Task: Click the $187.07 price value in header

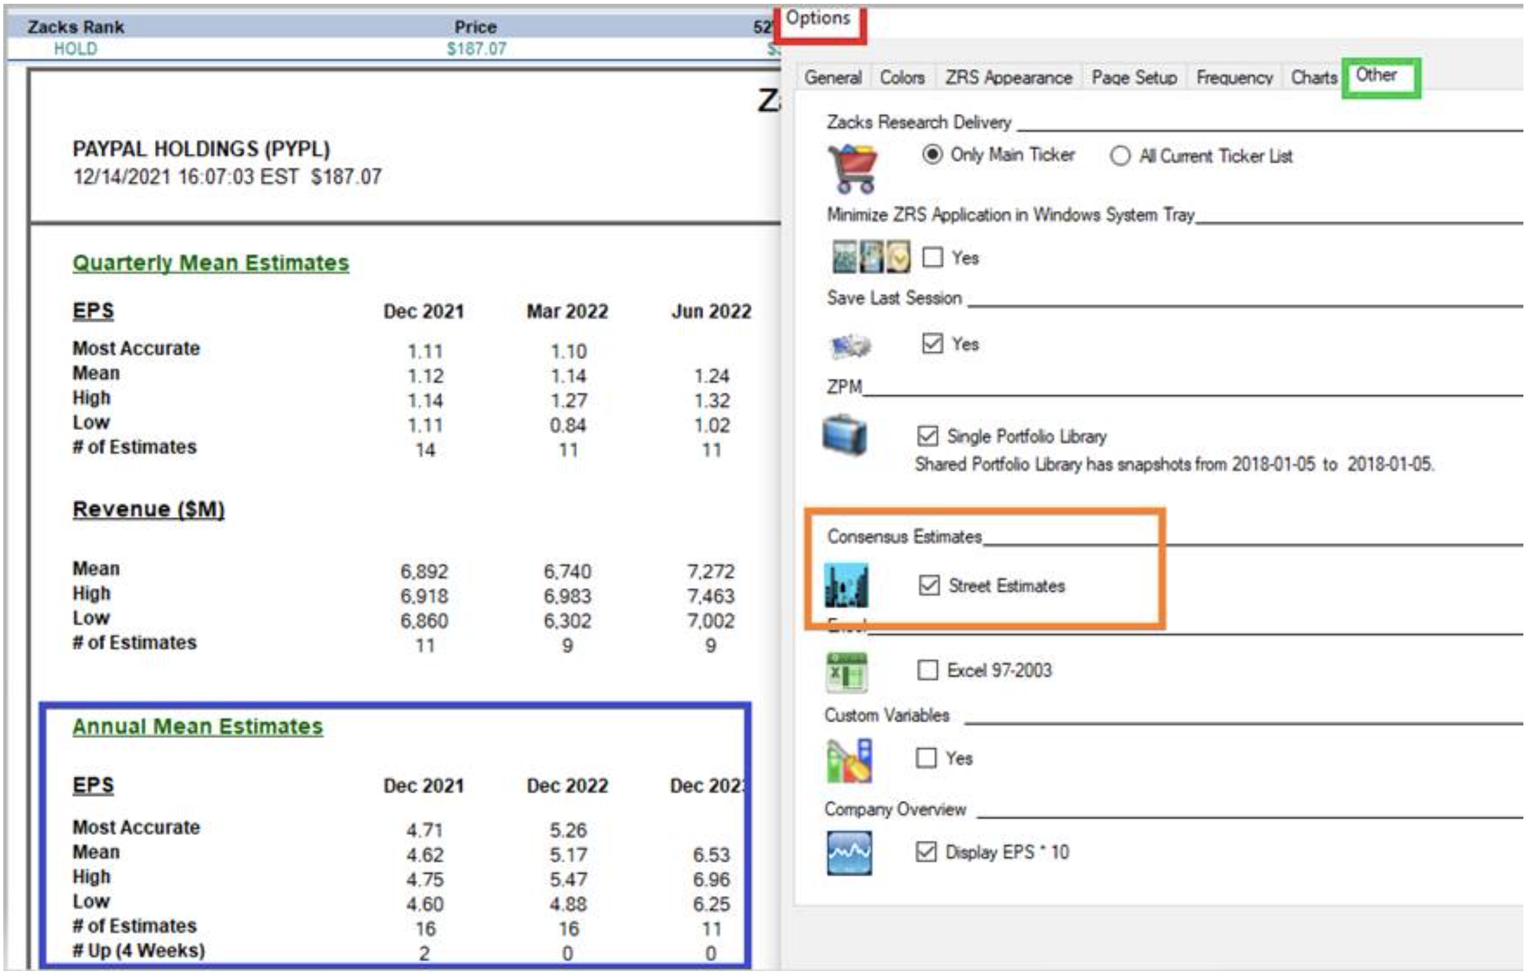Action: click(476, 49)
